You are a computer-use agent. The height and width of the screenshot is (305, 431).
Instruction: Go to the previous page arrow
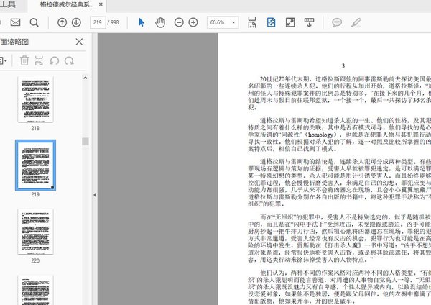pos(62,22)
